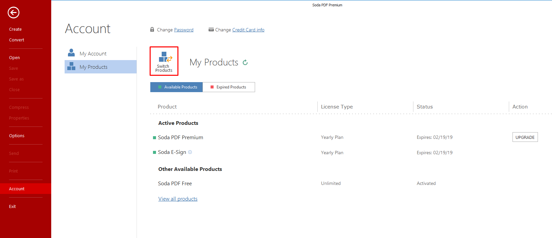This screenshot has width=552, height=238.
Task: Click the Print sidebar item
Action: pos(13,171)
